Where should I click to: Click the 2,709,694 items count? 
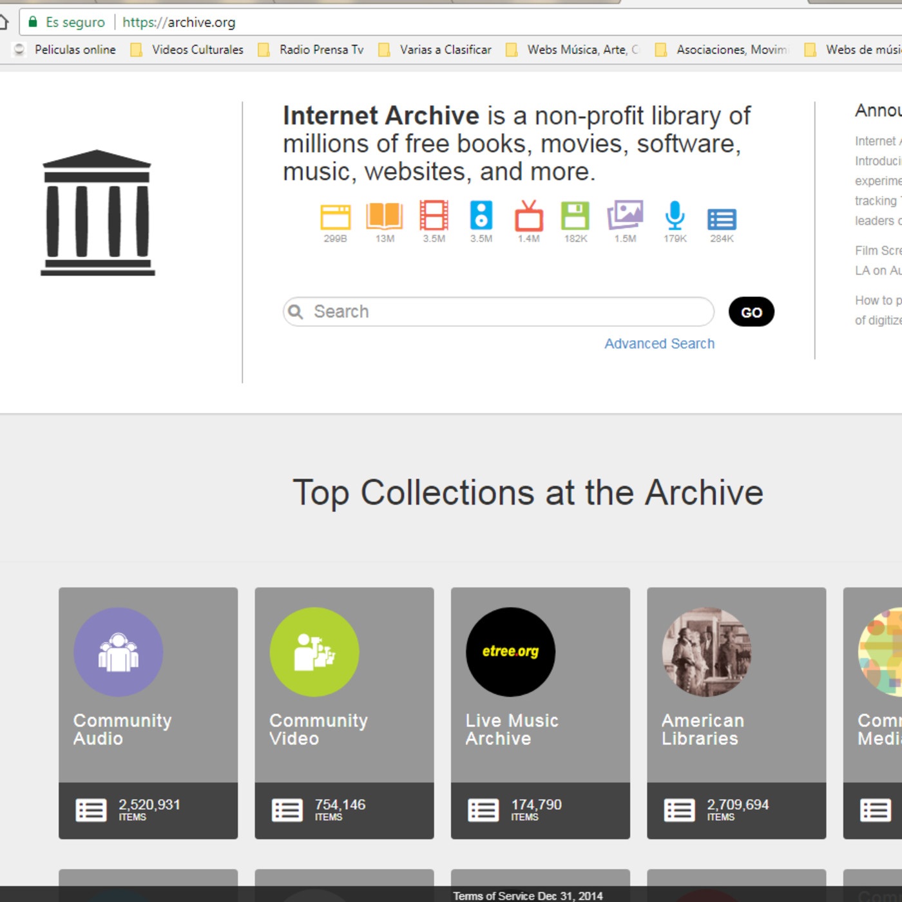tap(738, 810)
